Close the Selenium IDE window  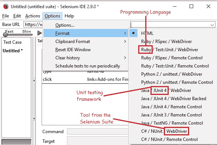(x=208, y=6)
